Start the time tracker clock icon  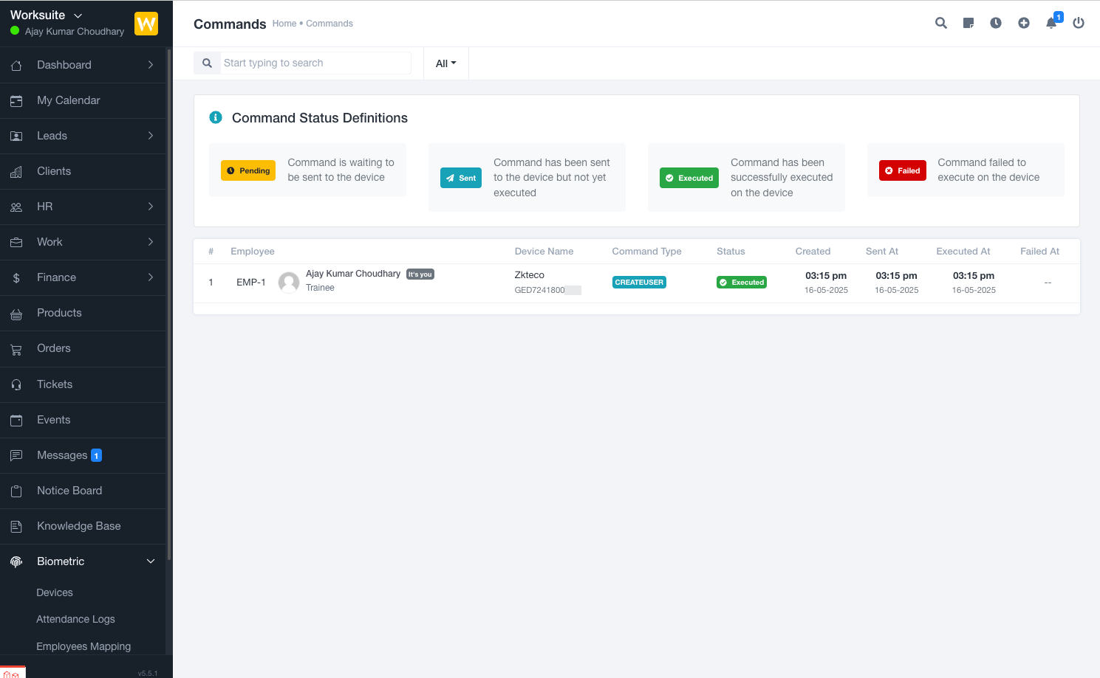pos(996,23)
